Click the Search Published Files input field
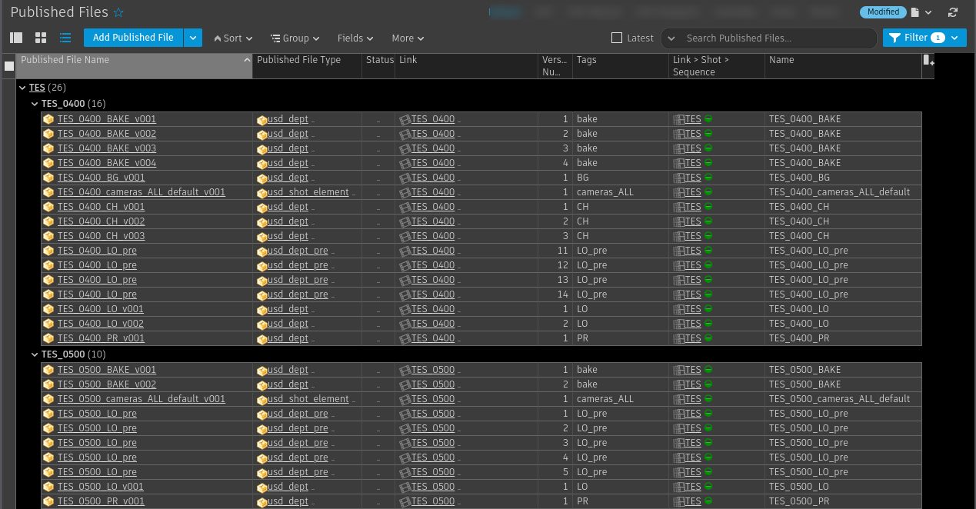The width and height of the screenshot is (976, 509). point(777,38)
